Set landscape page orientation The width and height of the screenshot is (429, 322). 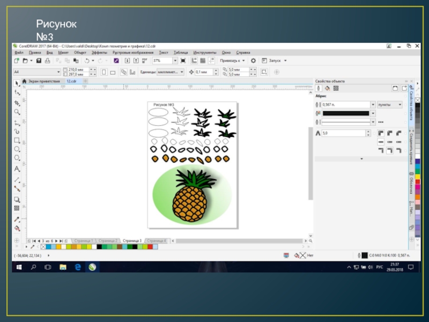pyautogui.click(x=112, y=72)
